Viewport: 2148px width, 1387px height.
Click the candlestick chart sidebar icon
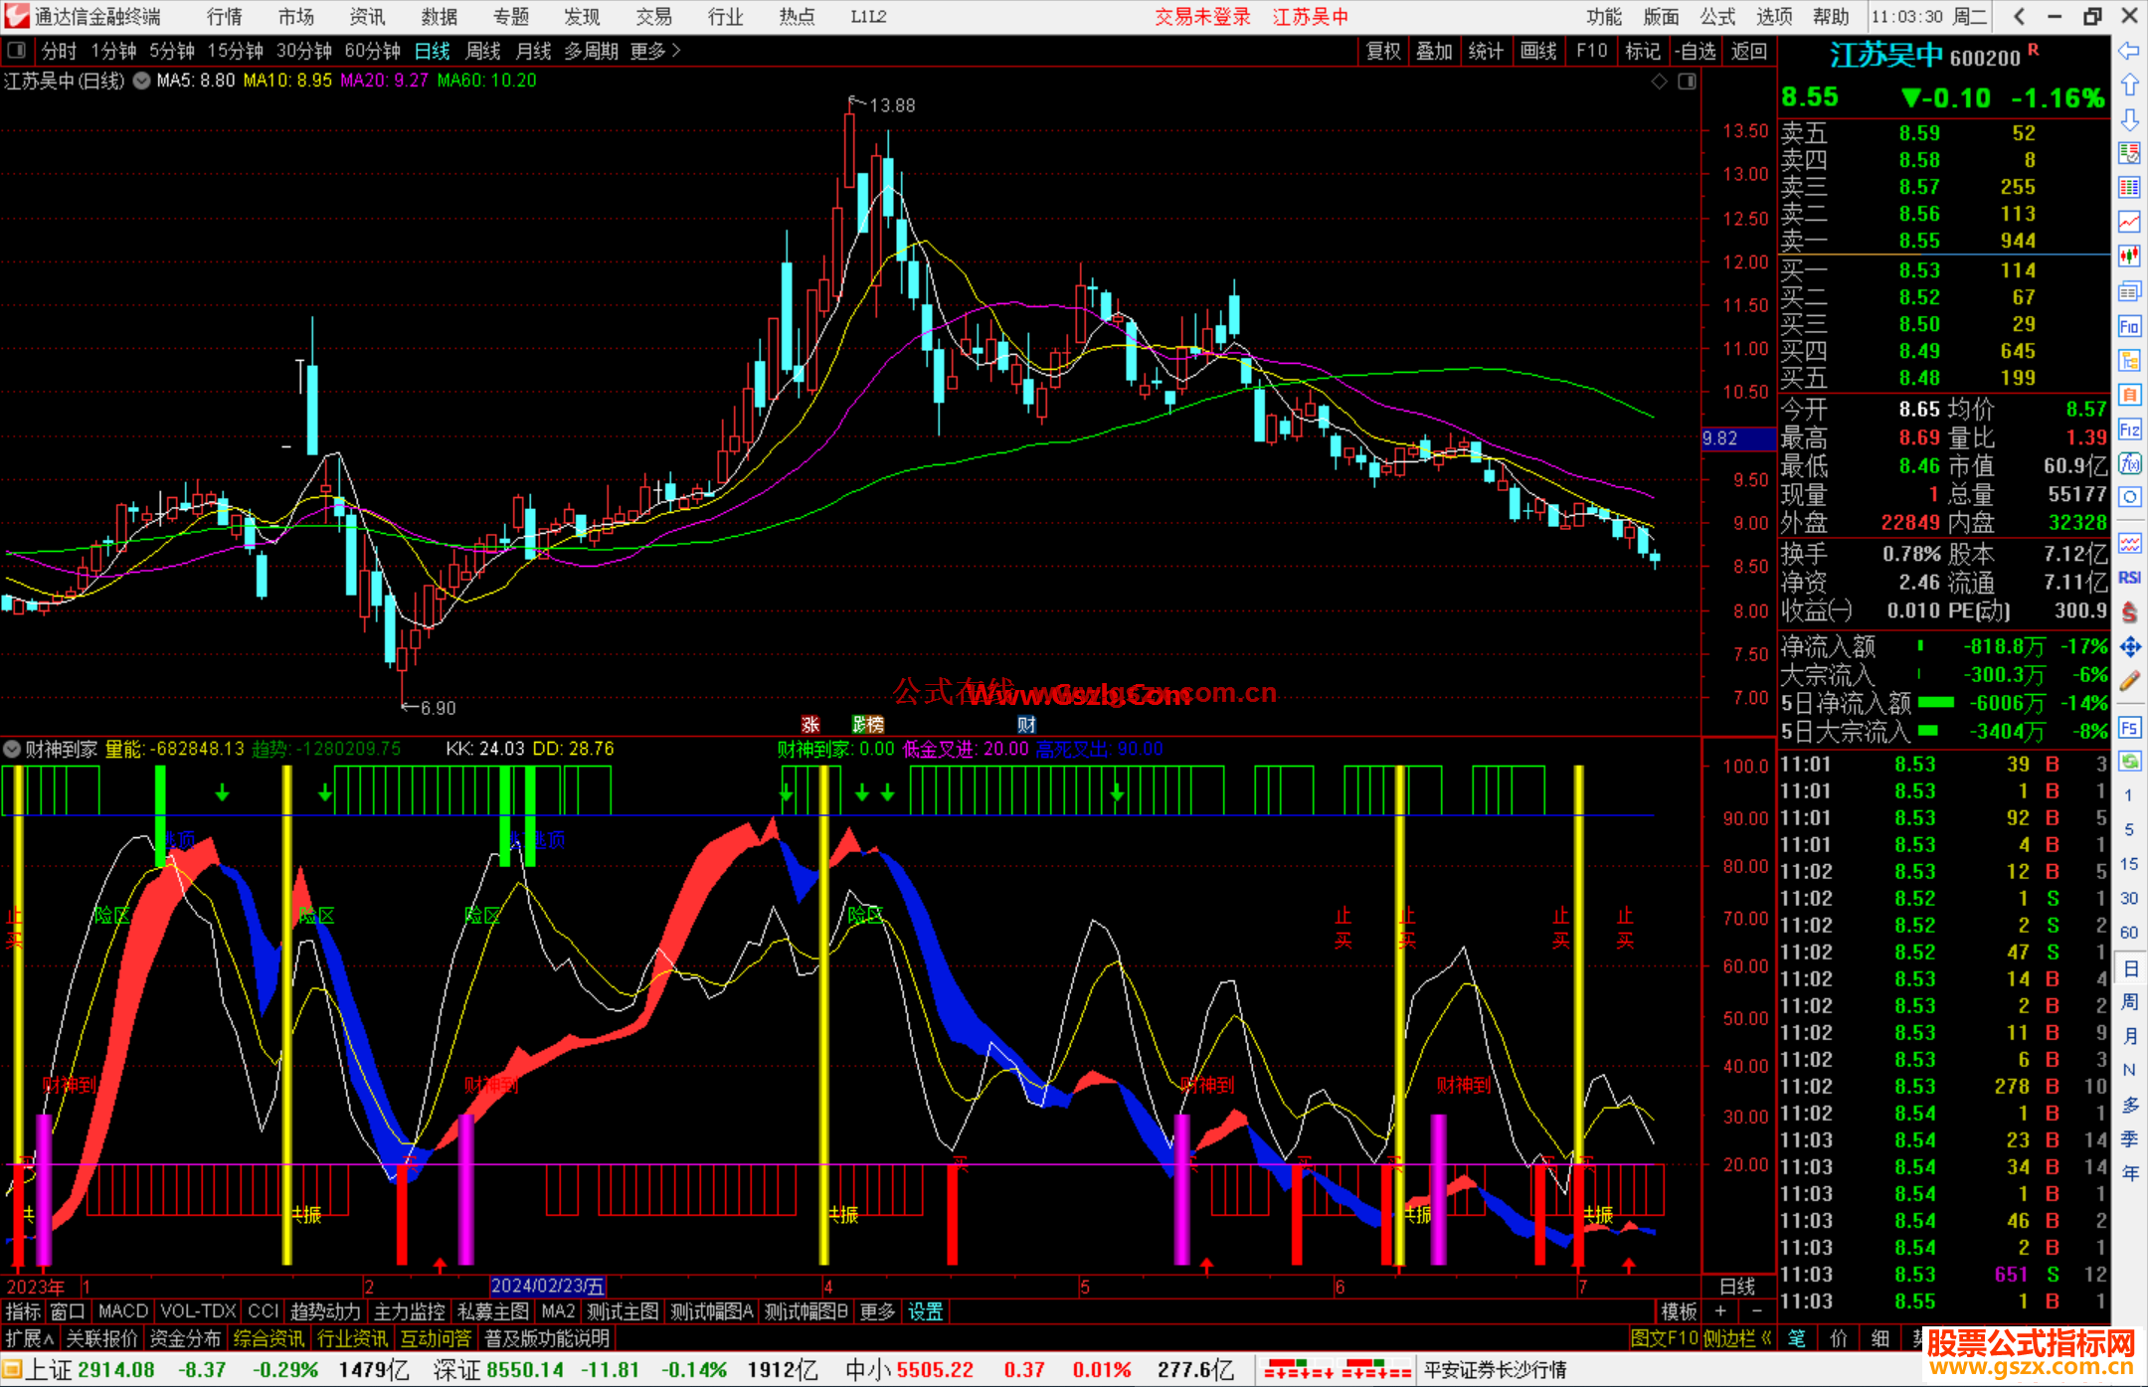point(2129,257)
